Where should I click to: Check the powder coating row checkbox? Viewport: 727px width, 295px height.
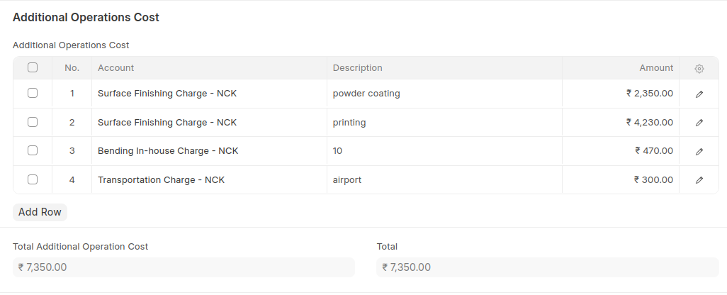pos(33,93)
